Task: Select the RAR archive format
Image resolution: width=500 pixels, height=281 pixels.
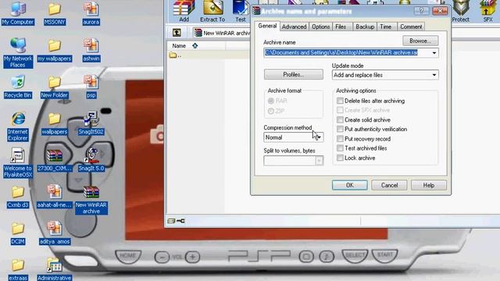Action: coord(271,101)
